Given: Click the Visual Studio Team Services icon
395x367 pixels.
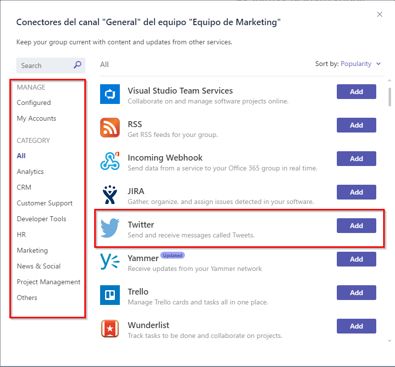Looking at the screenshot, I should pyautogui.click(x=110, y=94).
